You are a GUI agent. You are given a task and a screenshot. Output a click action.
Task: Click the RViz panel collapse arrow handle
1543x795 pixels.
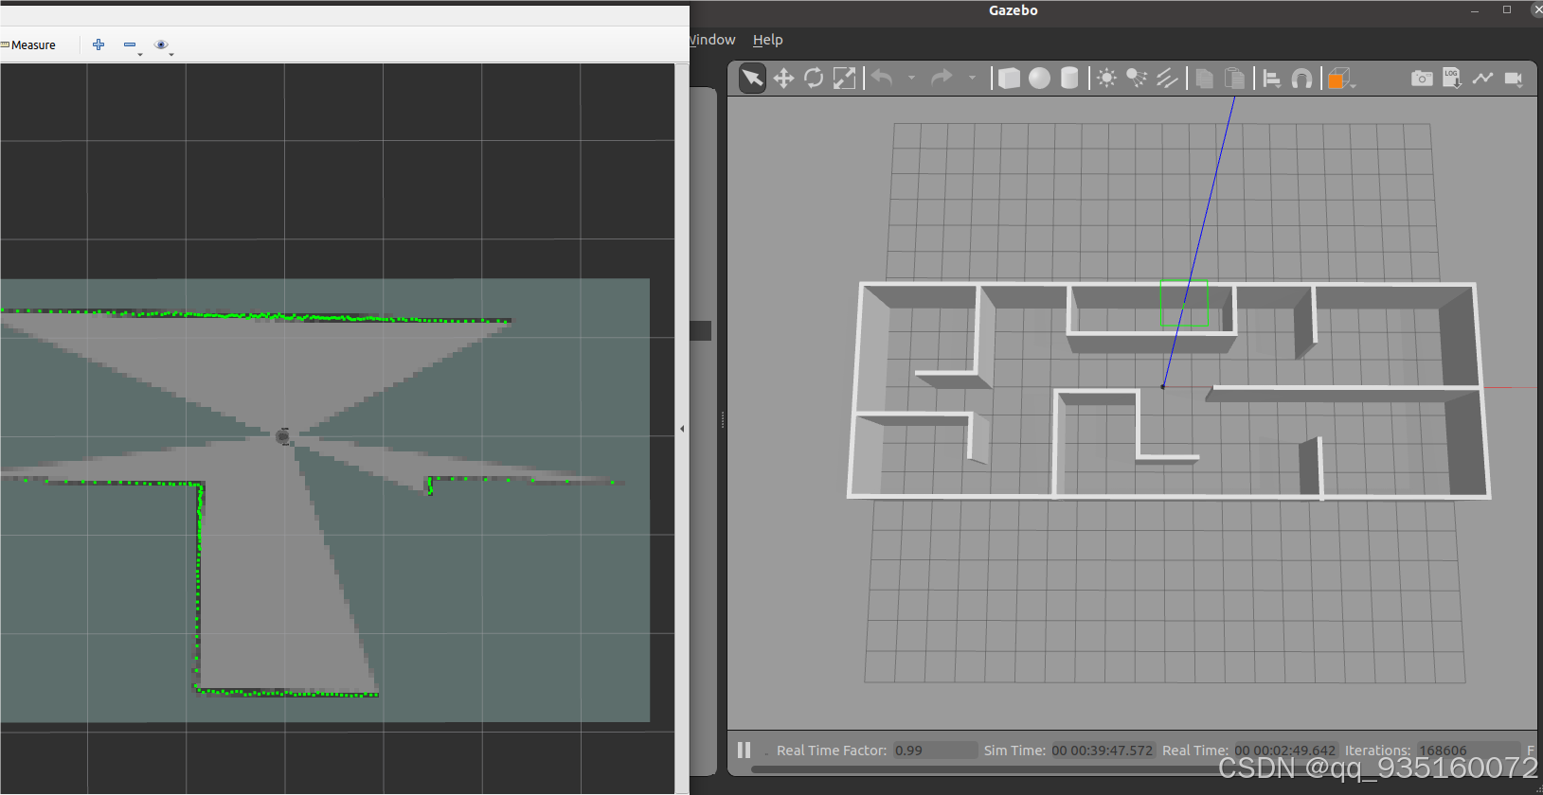coord(682,429)
